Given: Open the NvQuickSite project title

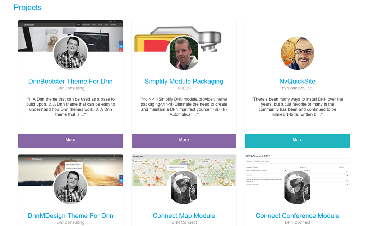Looking at the screenshot, I should pyautogui.click(x=297, y=81).
